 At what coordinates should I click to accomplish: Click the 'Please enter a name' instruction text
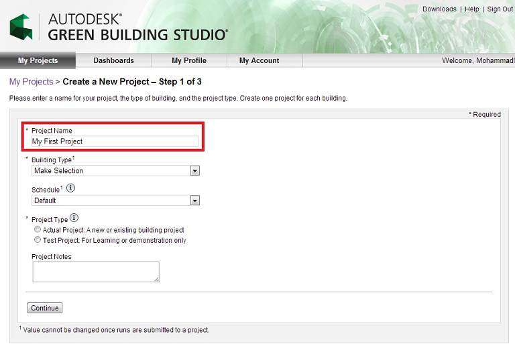click(x=178, y=98)
